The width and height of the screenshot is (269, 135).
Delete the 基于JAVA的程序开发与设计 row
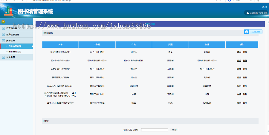245,103
